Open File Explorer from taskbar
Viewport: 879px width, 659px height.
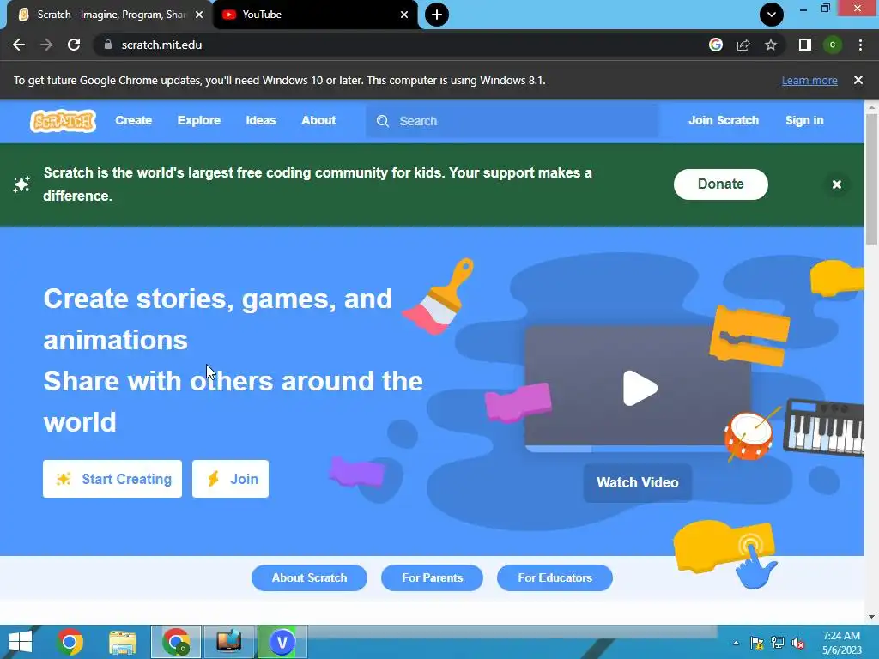click(123, 642)
